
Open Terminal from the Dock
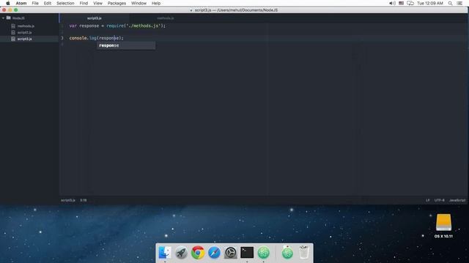(x=247, y=253)
